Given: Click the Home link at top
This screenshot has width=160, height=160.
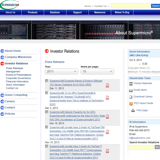Looking at the screenshot, I should (x=87, y=6).
